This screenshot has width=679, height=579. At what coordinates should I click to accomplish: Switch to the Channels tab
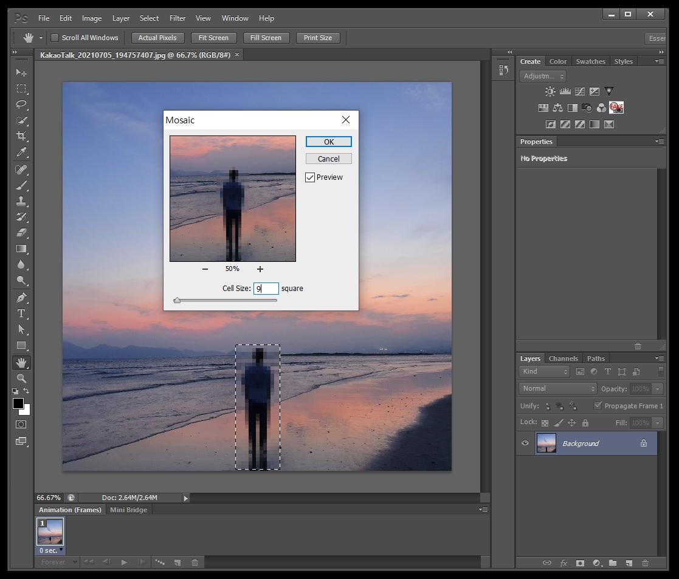[563, 358]
